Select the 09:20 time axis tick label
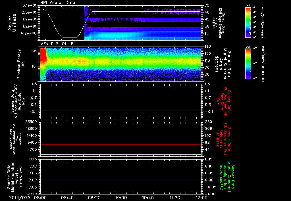 (94, 197)
